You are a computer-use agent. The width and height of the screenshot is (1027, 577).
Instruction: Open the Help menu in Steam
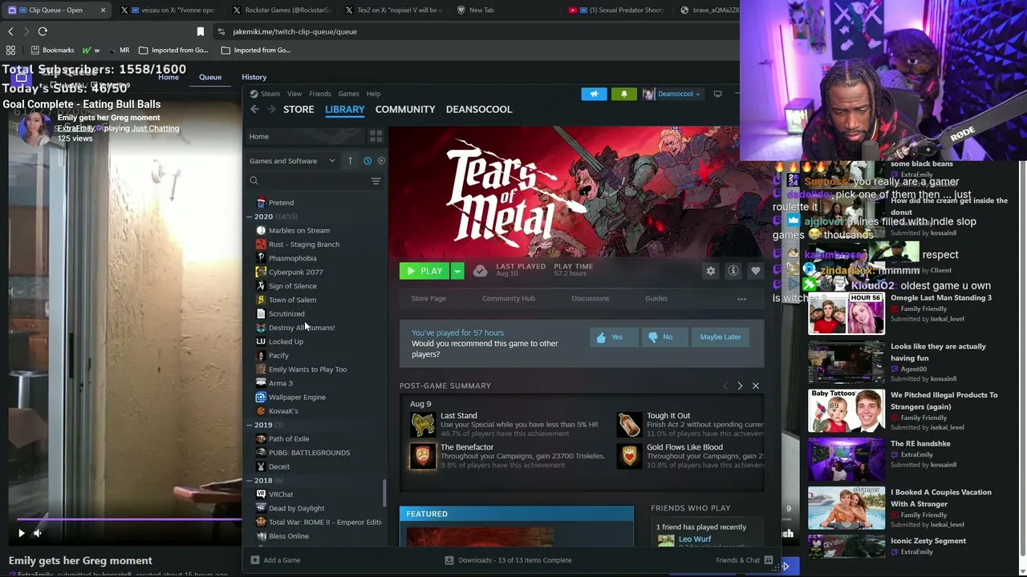(x=374, y=94)
